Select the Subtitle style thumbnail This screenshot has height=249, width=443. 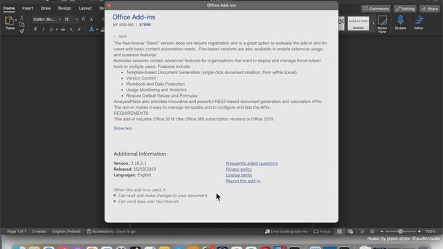pos(359,23)
